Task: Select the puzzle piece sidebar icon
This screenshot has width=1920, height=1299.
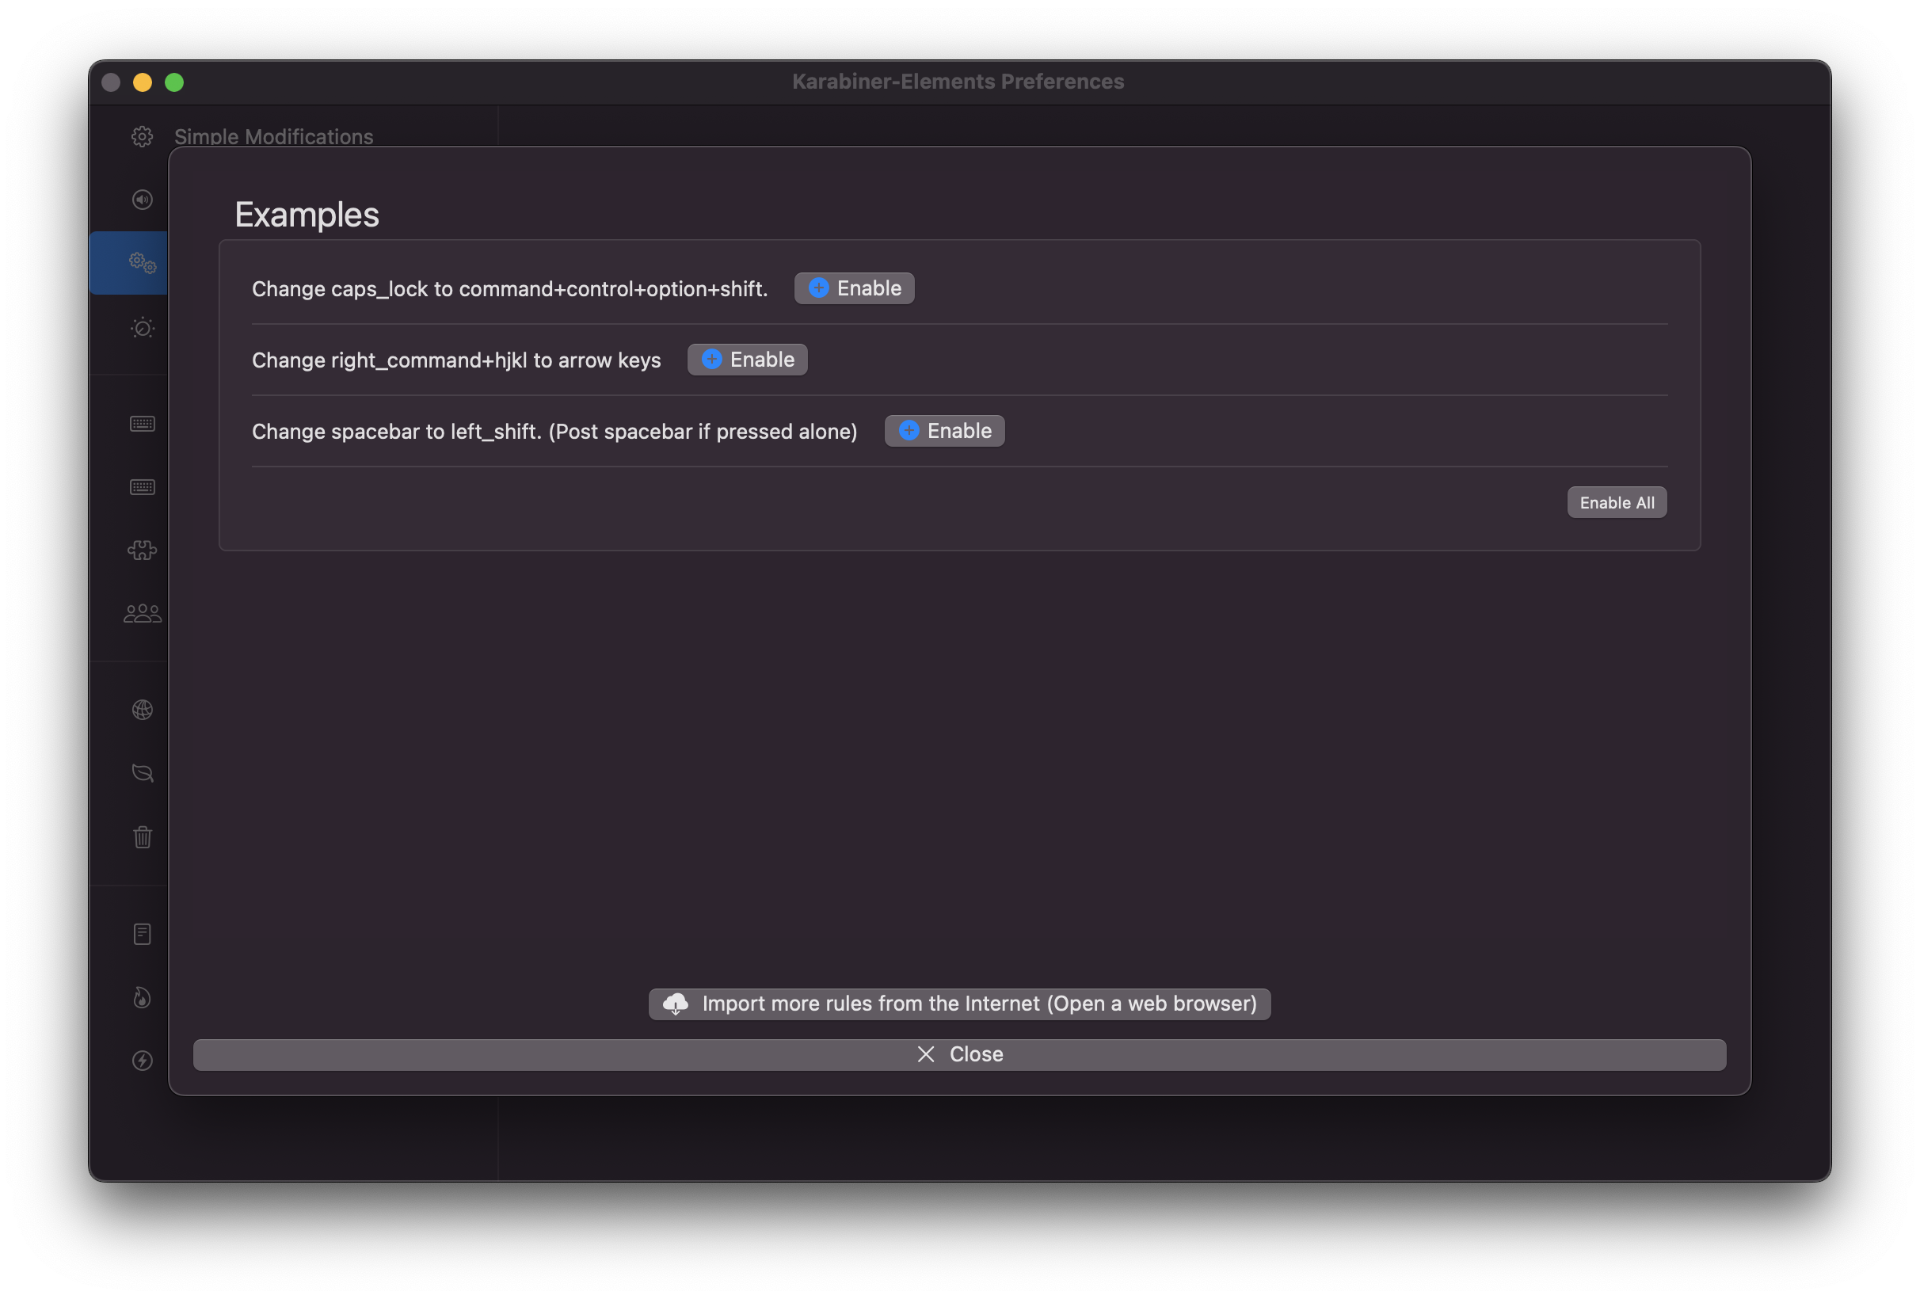Action: coord(142,550)
